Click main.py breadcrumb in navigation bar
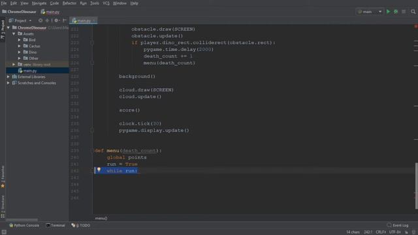 pyautogui.click(x=50, y=12)
